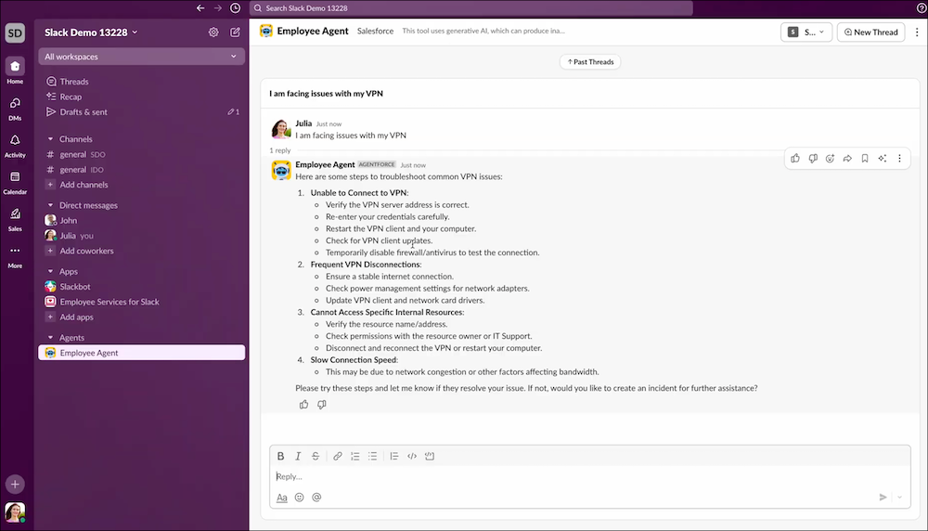Collapse the Apps section

(50, 272)
